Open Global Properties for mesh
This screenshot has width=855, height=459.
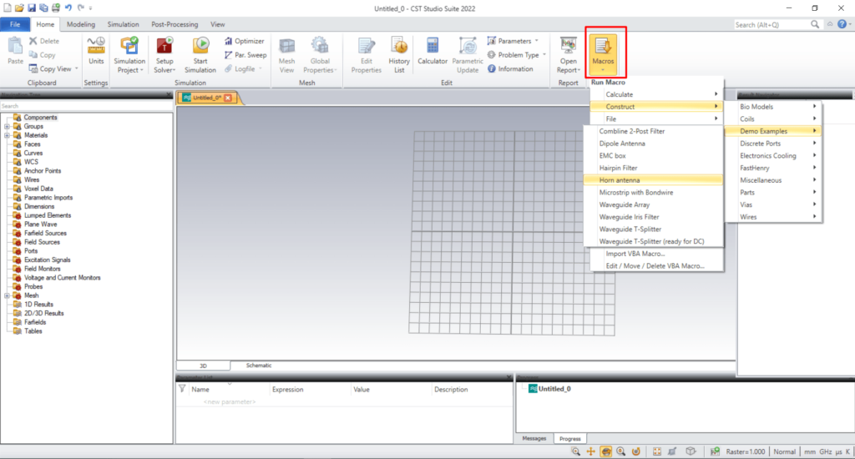point(320,54)
